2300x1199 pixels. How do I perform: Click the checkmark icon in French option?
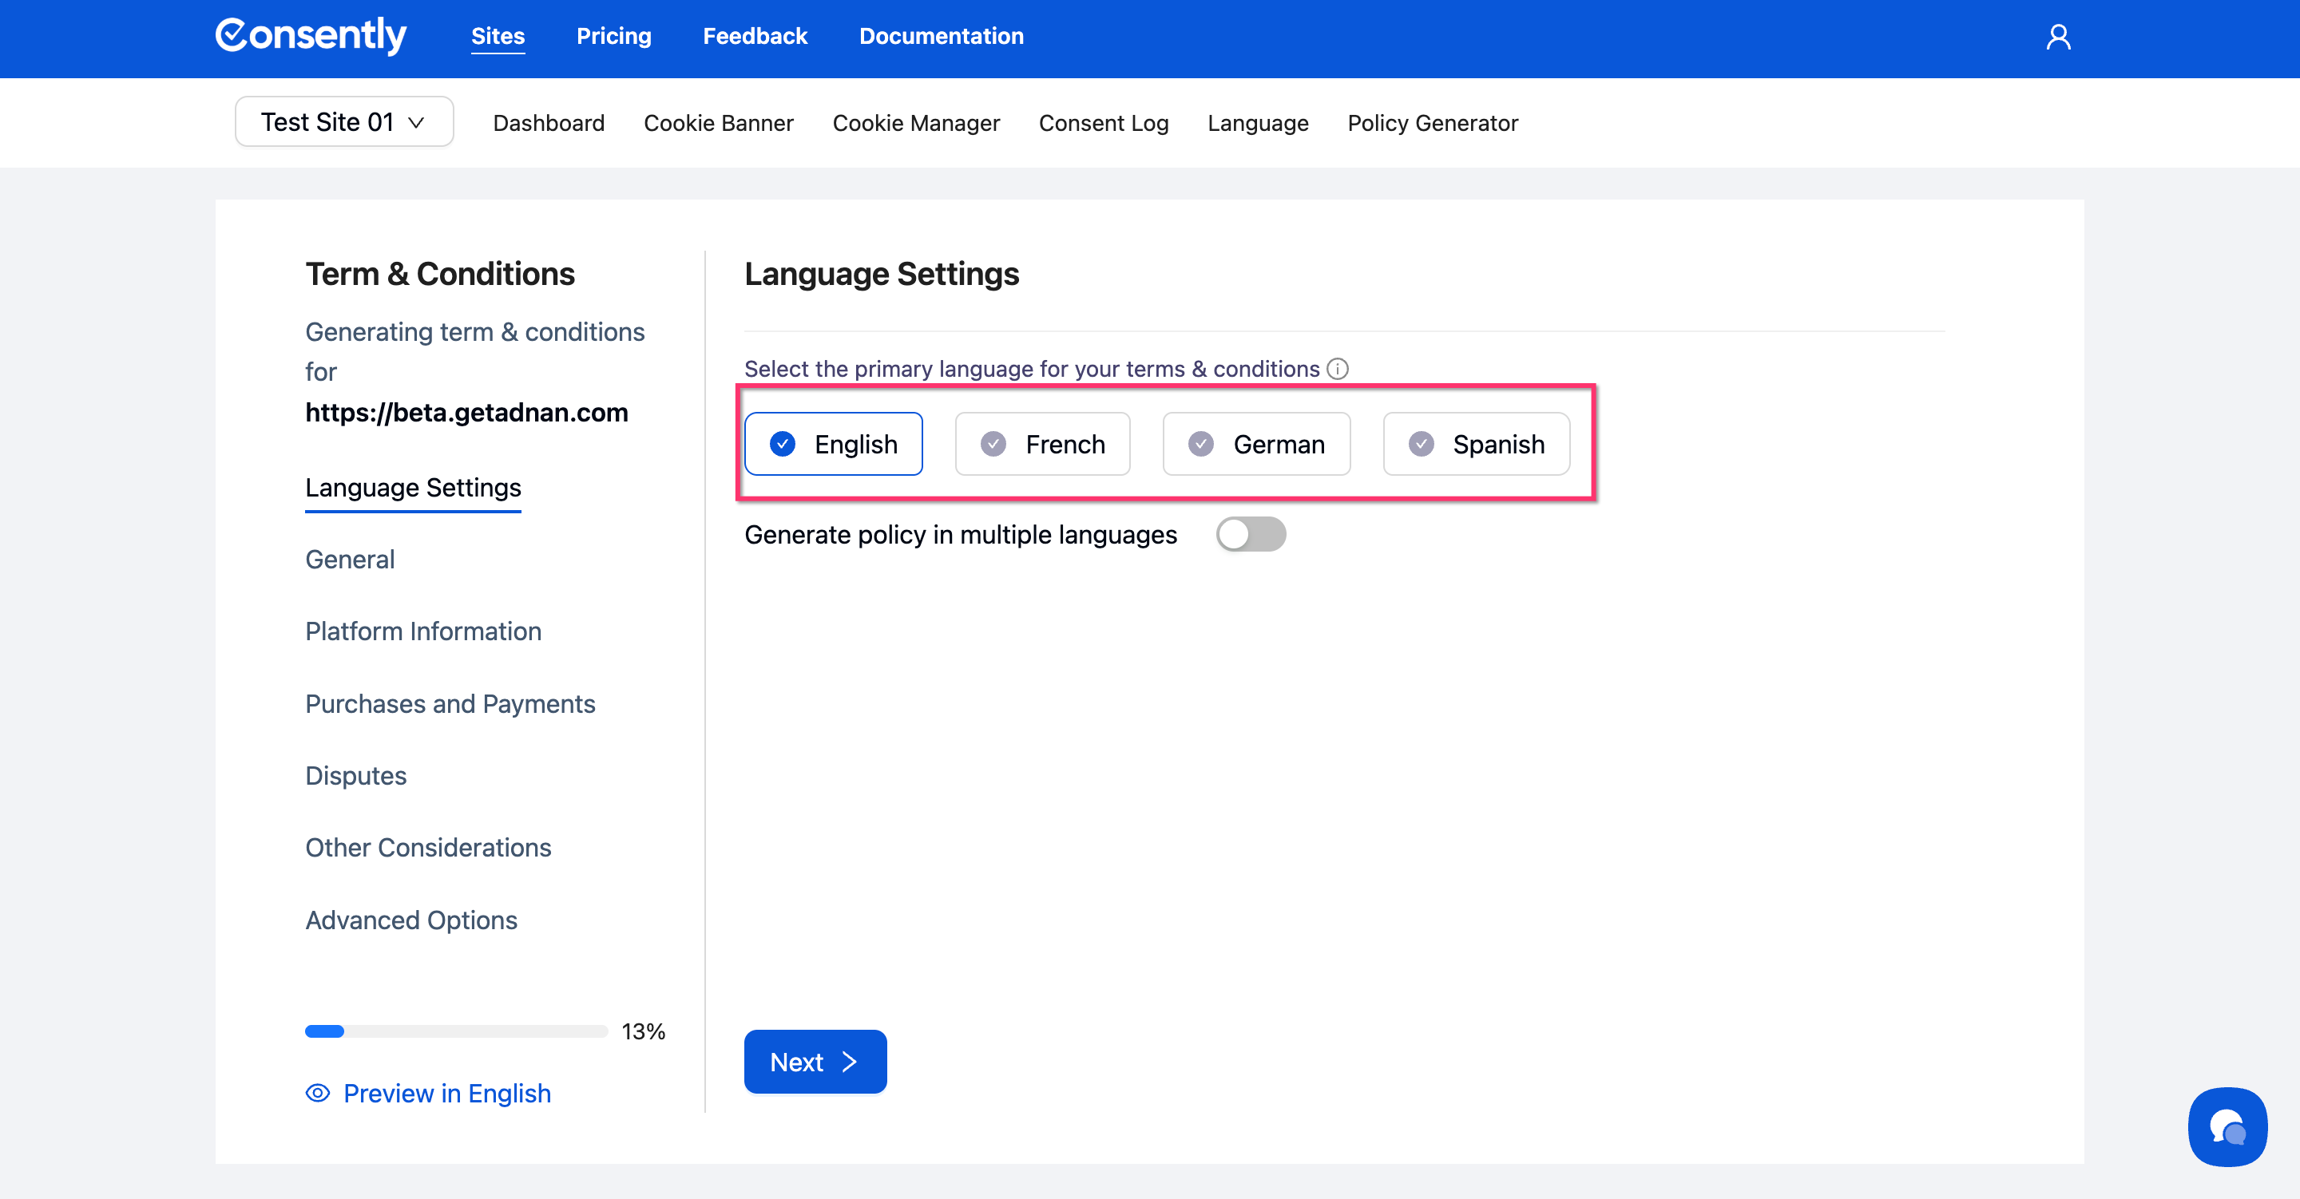(993, 444)
